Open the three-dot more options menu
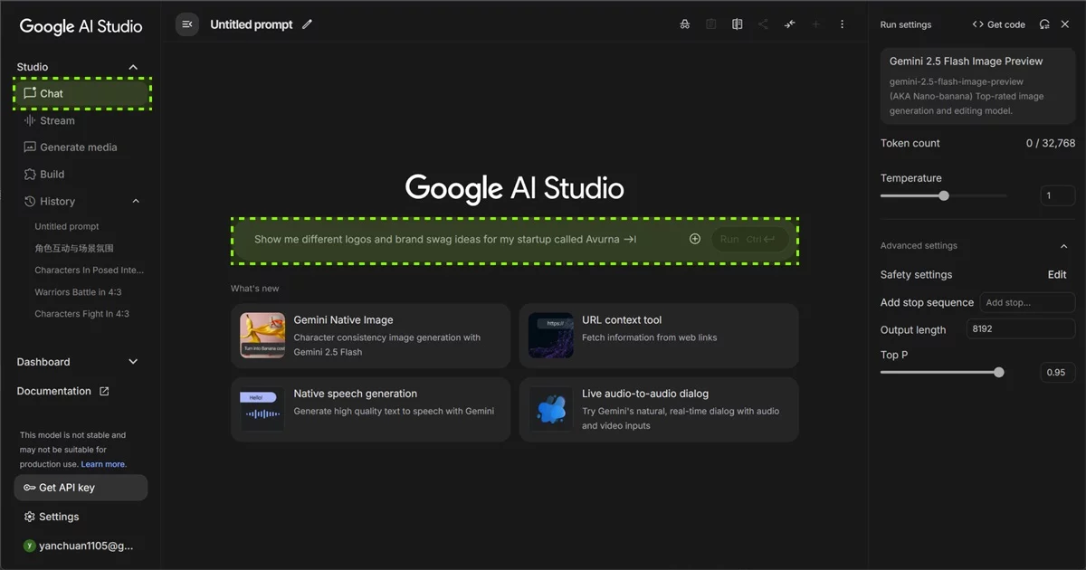This screenshot has height=570, width=1086. (843, 24)
